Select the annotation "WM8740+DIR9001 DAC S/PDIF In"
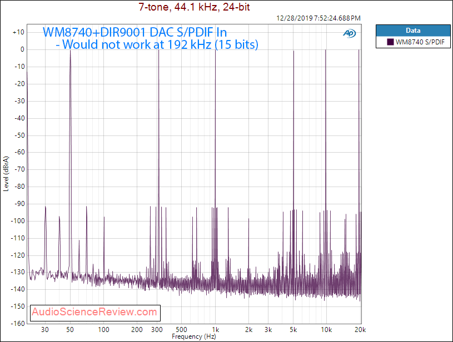453x342 pixels. 135,32
